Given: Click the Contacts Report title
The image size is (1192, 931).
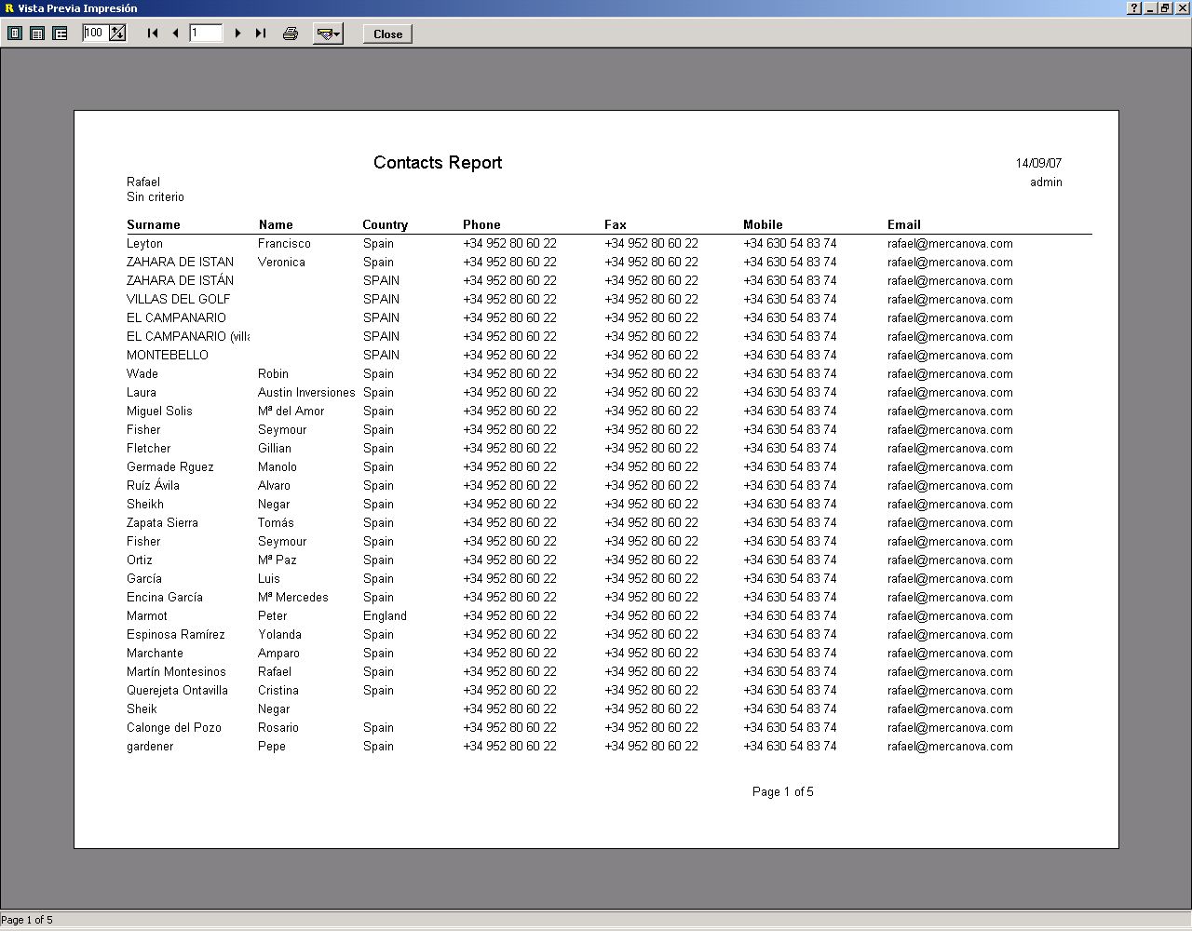Looking at the screenshot, I should (438, 163).
